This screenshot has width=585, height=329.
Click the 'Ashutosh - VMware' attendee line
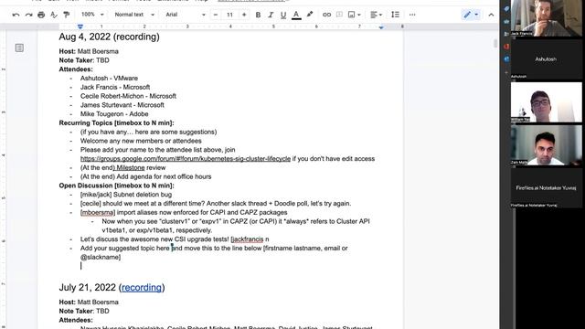(109, 78)
